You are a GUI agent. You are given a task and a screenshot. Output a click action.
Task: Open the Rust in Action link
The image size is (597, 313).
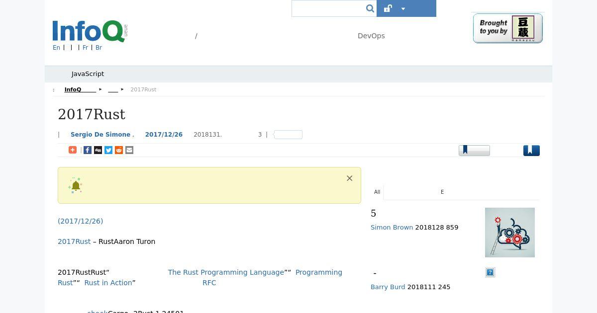click(x=108, y=283)
